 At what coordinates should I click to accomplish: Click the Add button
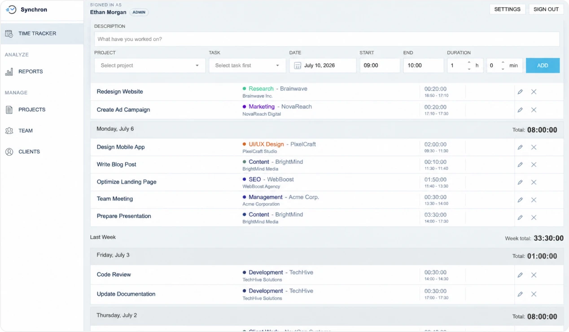(543, 66)
